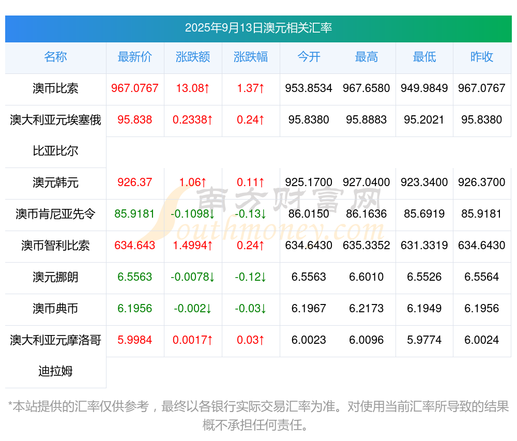Click low value 6.1949
Viewport: 517px width, 441px height.
click(424, 309)
